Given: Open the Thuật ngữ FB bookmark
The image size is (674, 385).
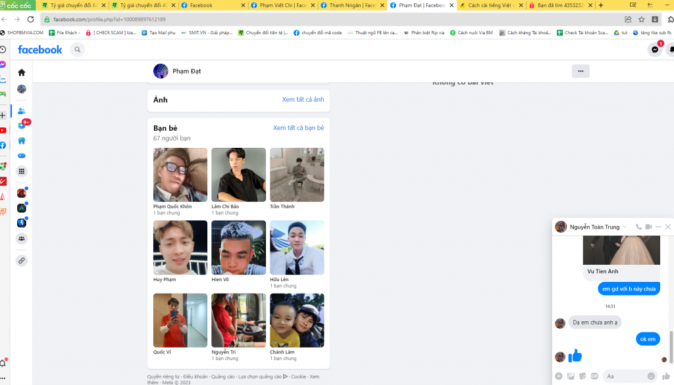Looking at the screenshot, I should [x=373, y=33].
